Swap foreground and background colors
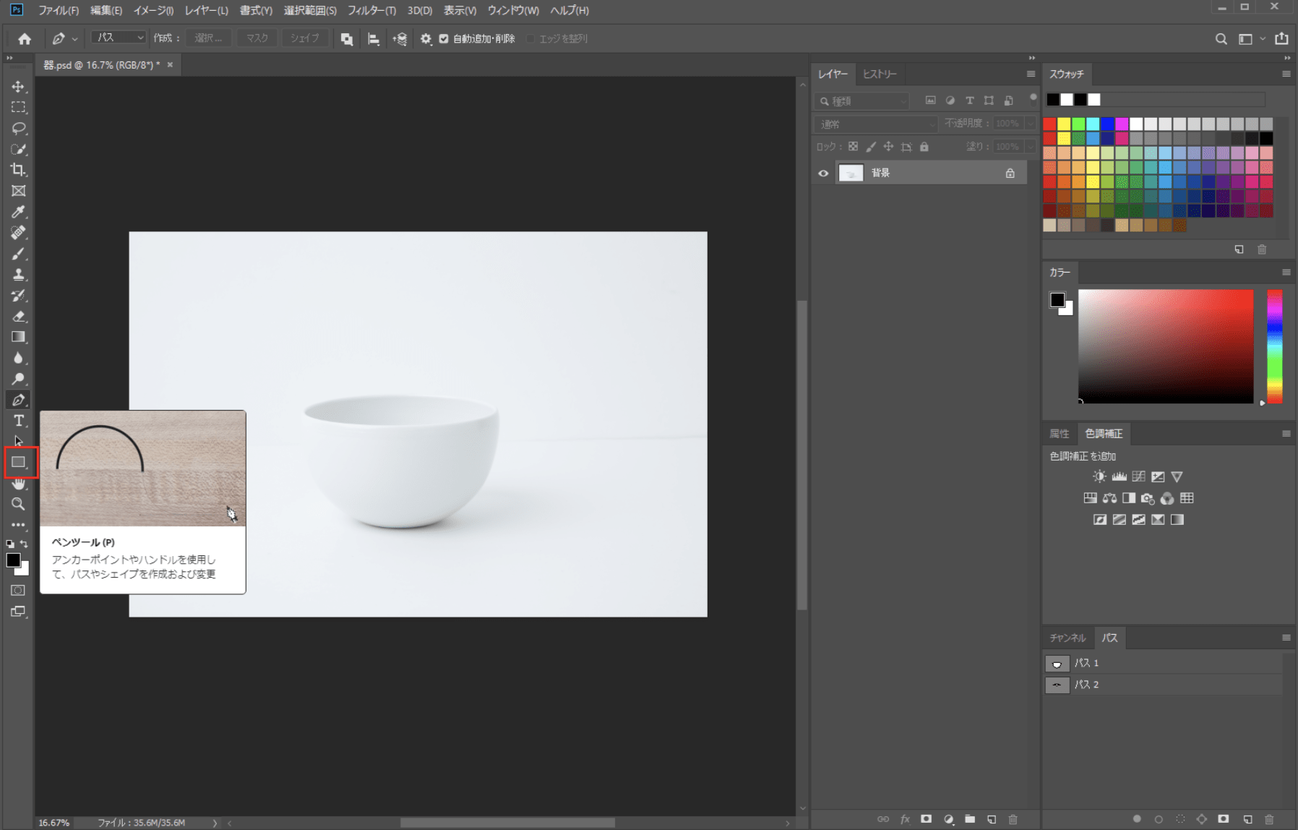1298x830 pixels. [25, 544]
